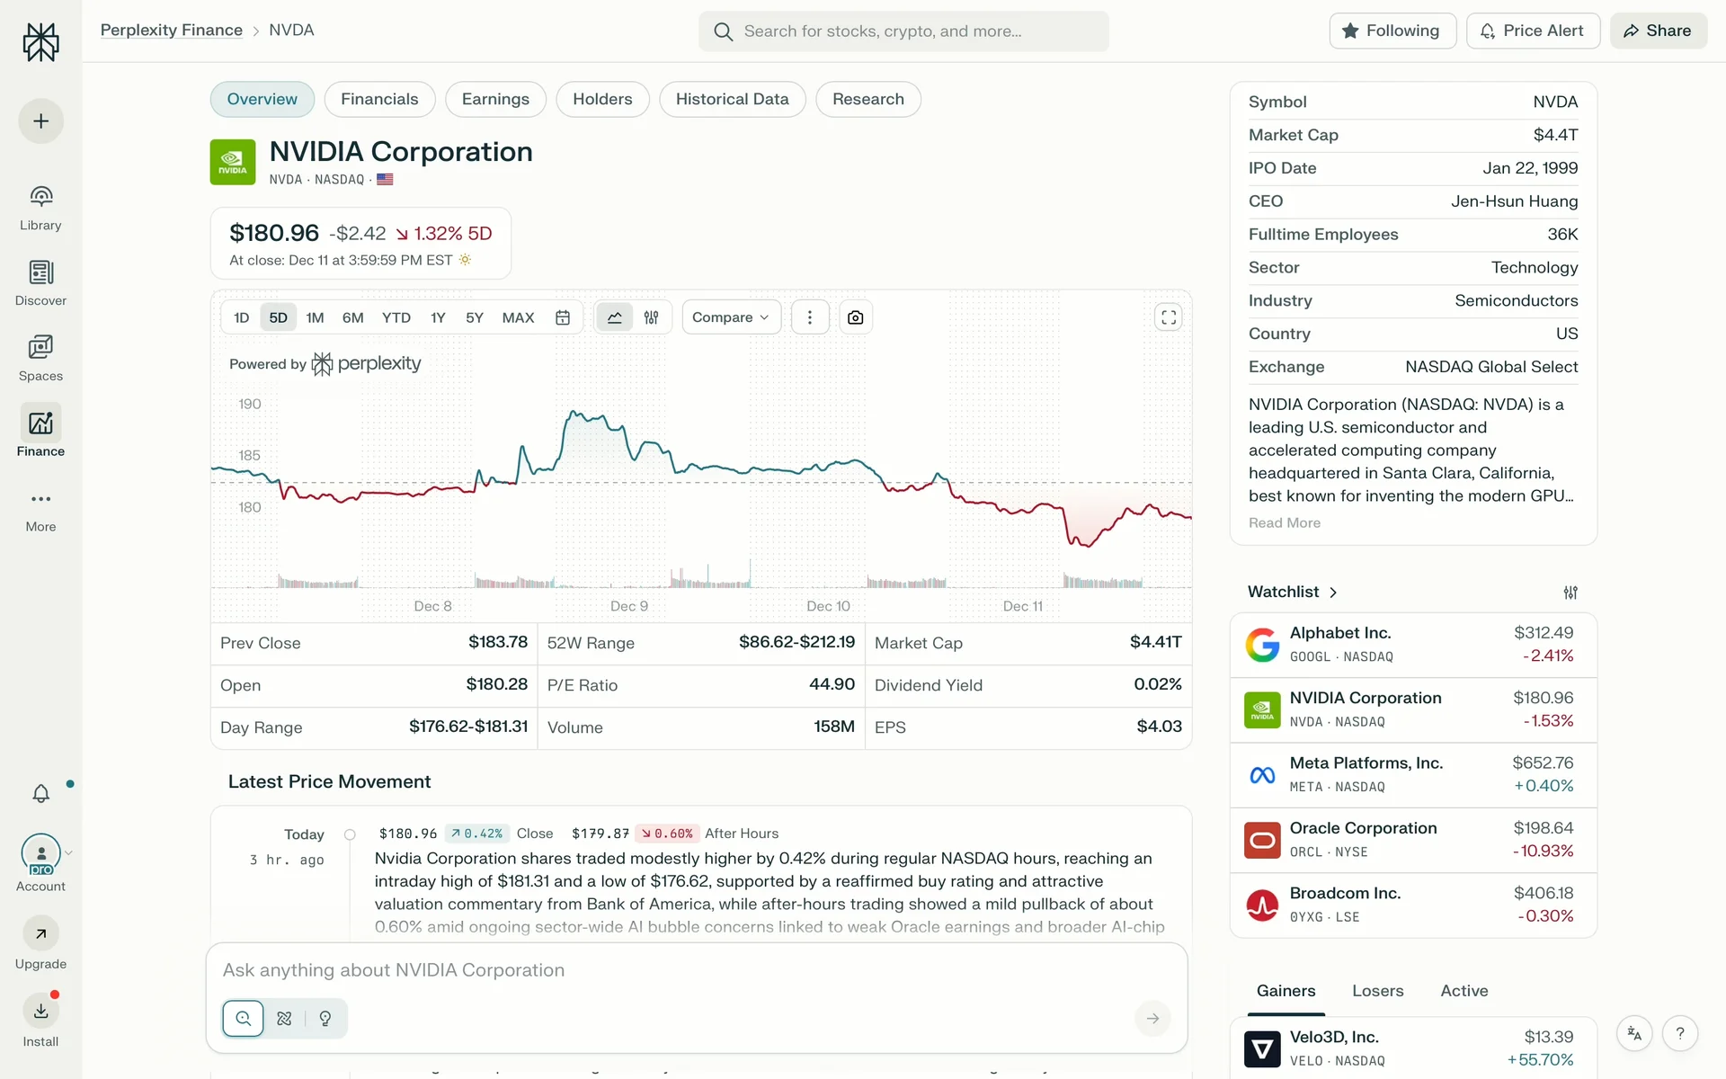Click the plus new thread button
Viewport: 1726px width, 1079px height.
[41, 121]
